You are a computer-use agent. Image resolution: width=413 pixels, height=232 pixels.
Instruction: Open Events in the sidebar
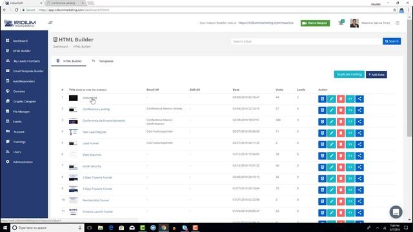[17, 122]
